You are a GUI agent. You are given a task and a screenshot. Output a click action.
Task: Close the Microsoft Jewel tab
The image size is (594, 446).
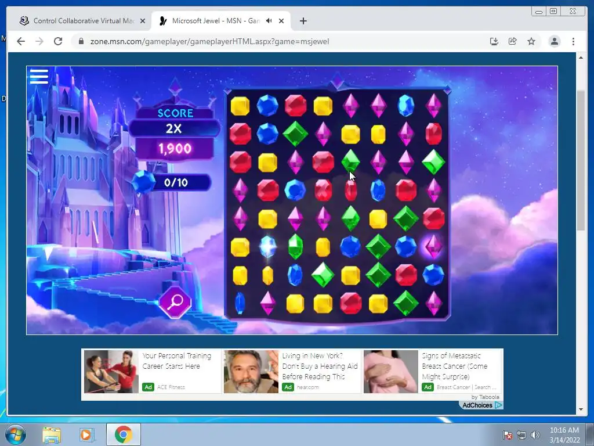click(281, 21)
